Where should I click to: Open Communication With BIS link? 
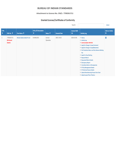87,43
